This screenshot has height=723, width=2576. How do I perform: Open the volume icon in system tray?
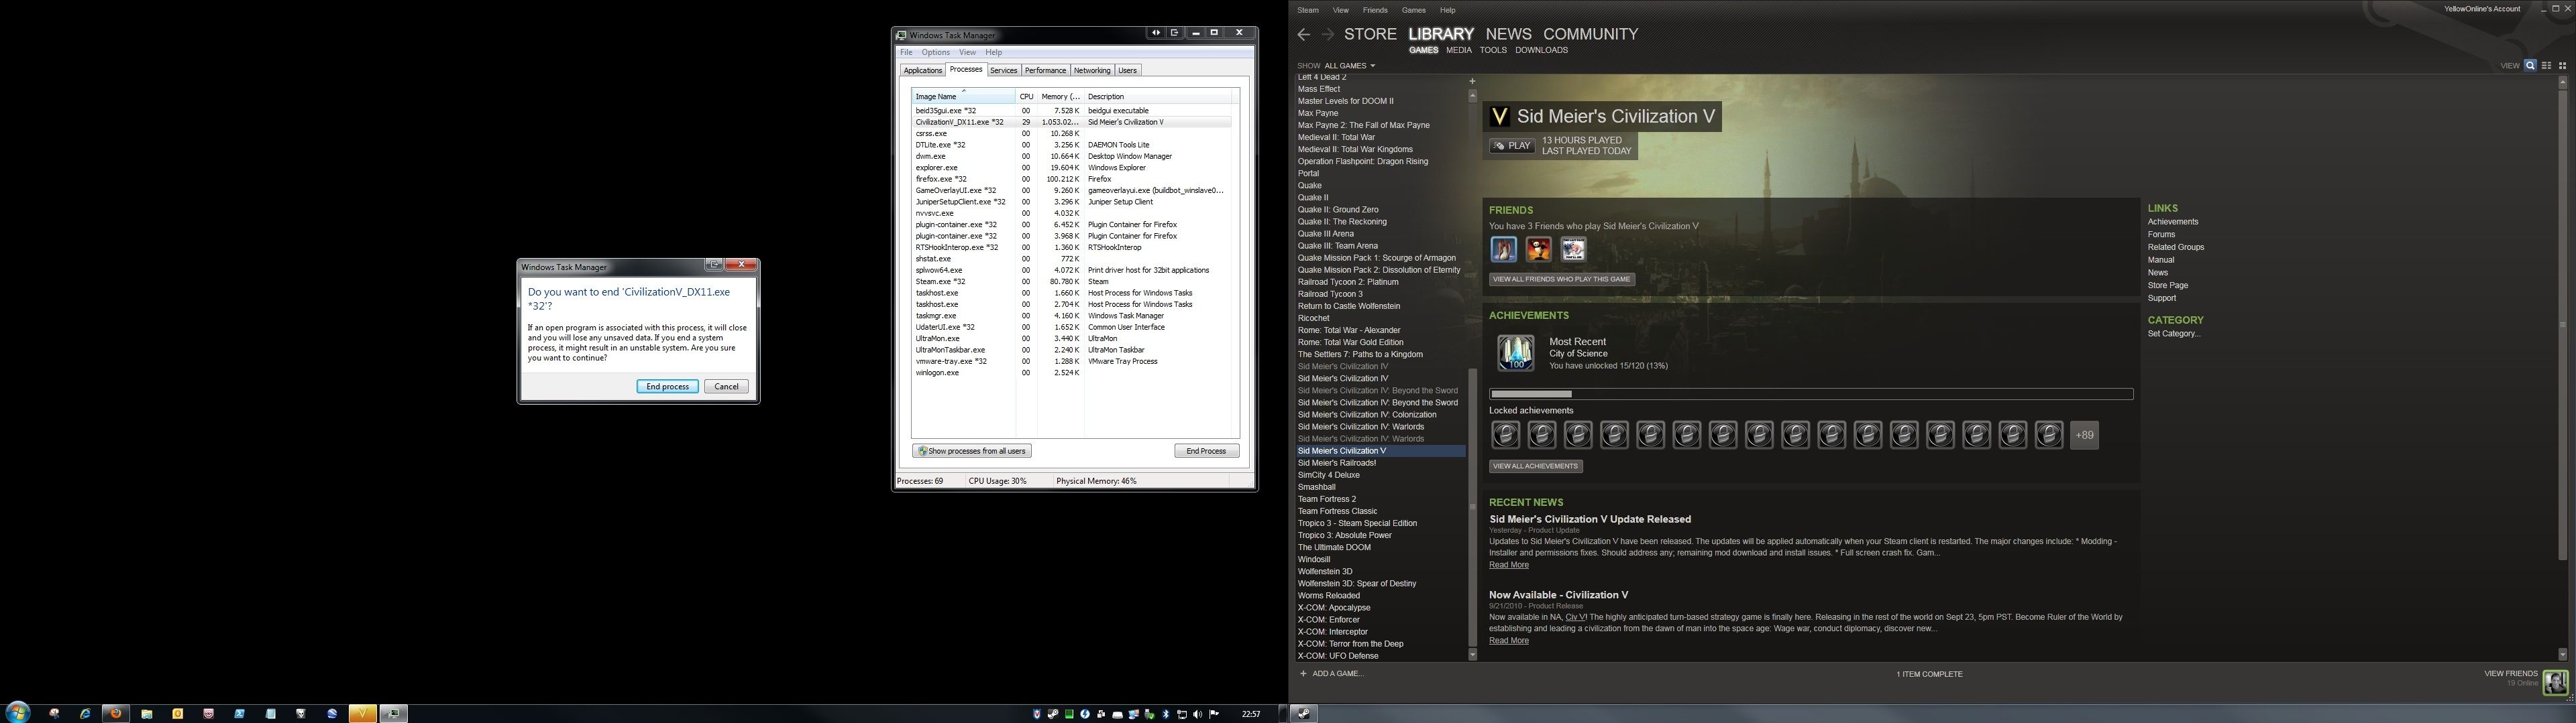[1198, 714]
